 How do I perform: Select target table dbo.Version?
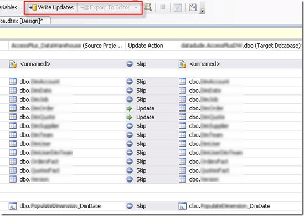tap(204, 179)
